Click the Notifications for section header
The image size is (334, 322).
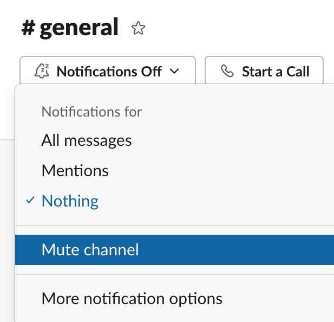click(x=91, y=112)
